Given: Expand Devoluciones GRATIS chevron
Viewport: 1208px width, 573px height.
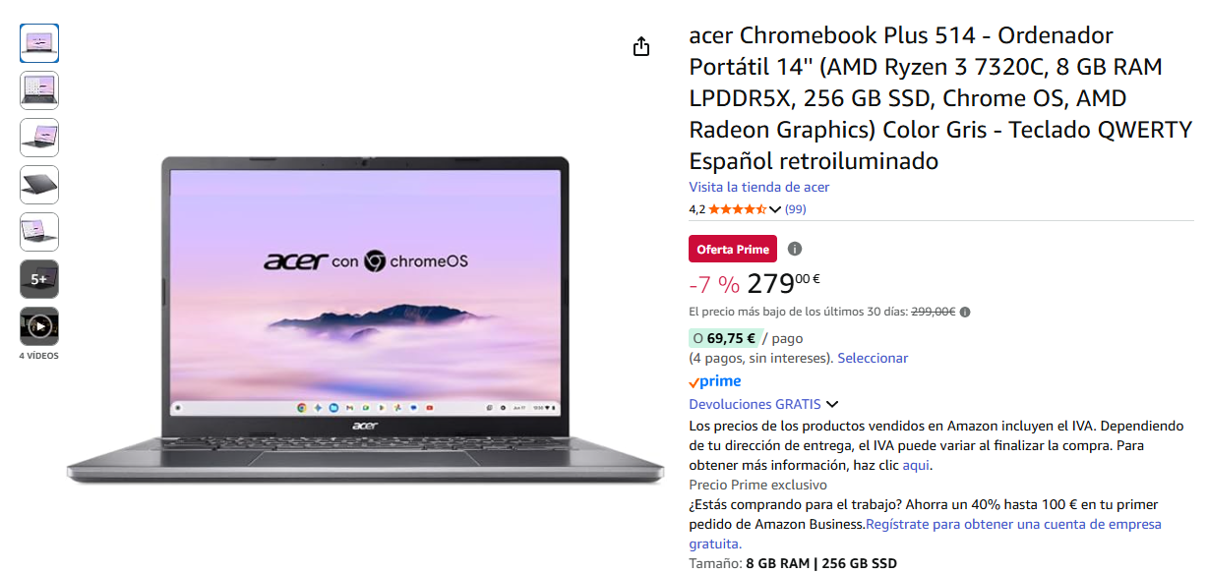Looking at the screenshot, I should [832, 404].
